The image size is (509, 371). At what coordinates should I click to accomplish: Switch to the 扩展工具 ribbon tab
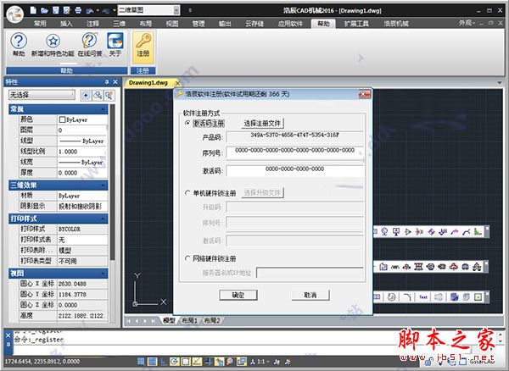(x=356, y=24)
